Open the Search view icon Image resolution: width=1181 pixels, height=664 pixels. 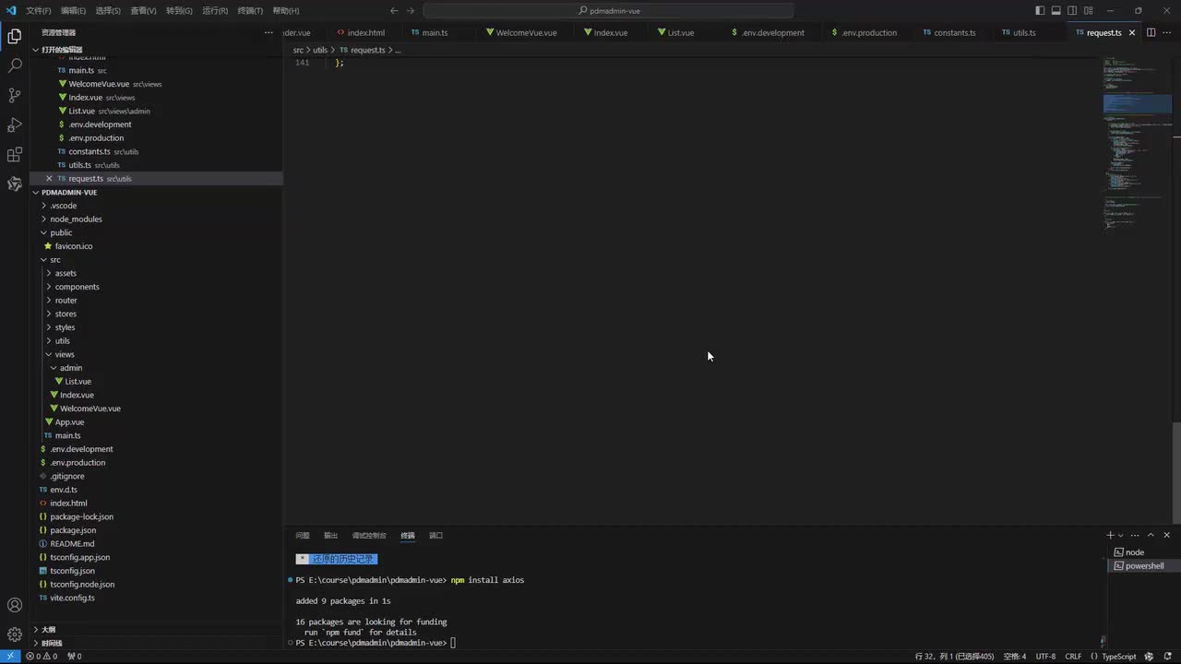coord(15,66)
